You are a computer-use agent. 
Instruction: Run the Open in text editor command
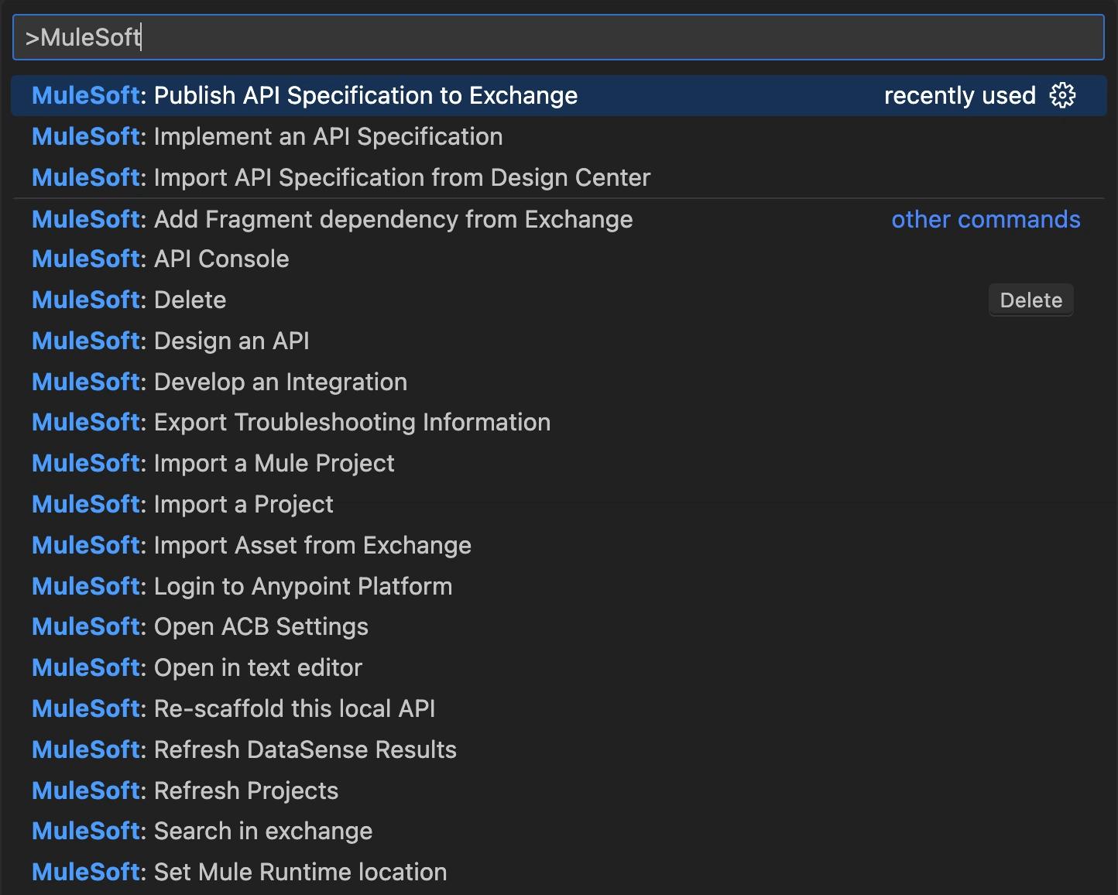point(258,668)
